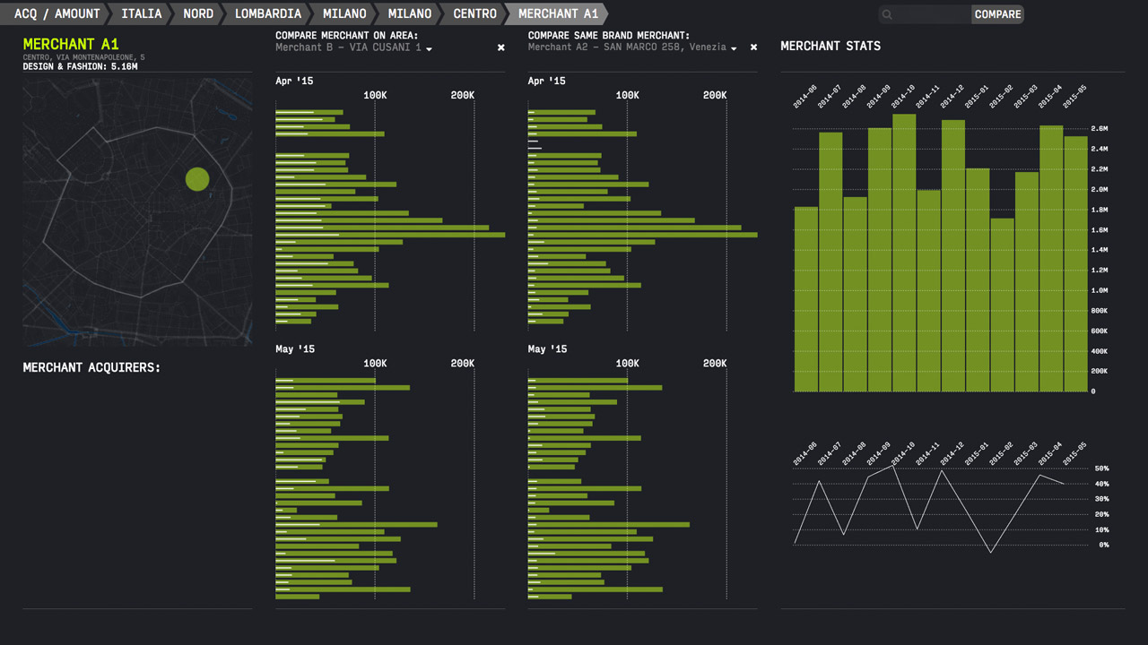Click the search magnifier icon

tap(887, 14)
